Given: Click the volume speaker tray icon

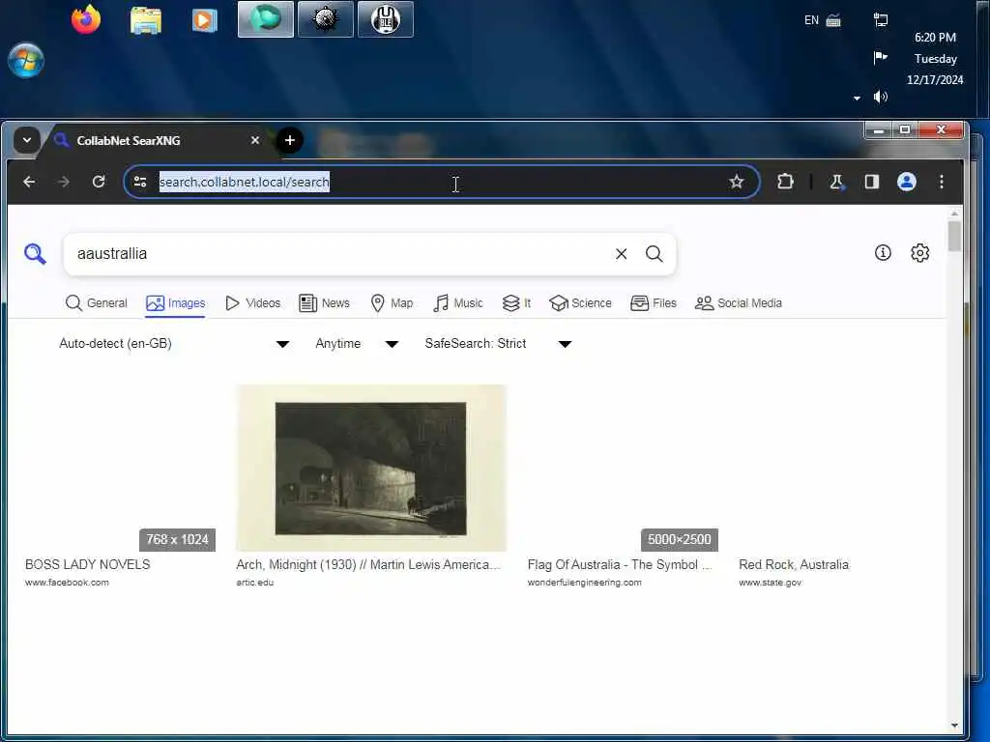Looking at the screenshot, I should click(x=881, y=97).
